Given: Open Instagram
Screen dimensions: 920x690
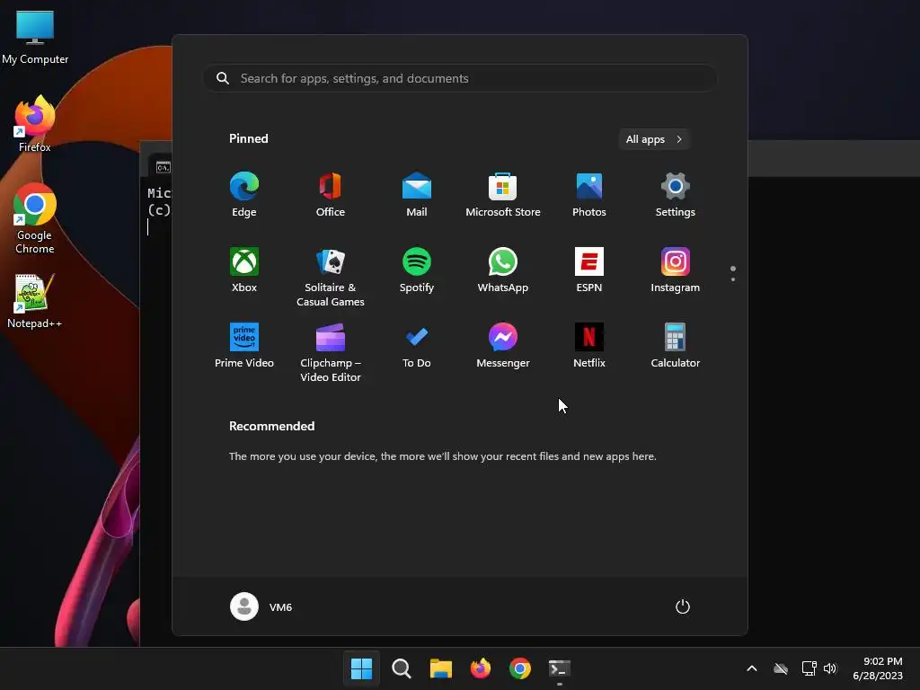Looking at the screenshot, I should click(676, 270).
